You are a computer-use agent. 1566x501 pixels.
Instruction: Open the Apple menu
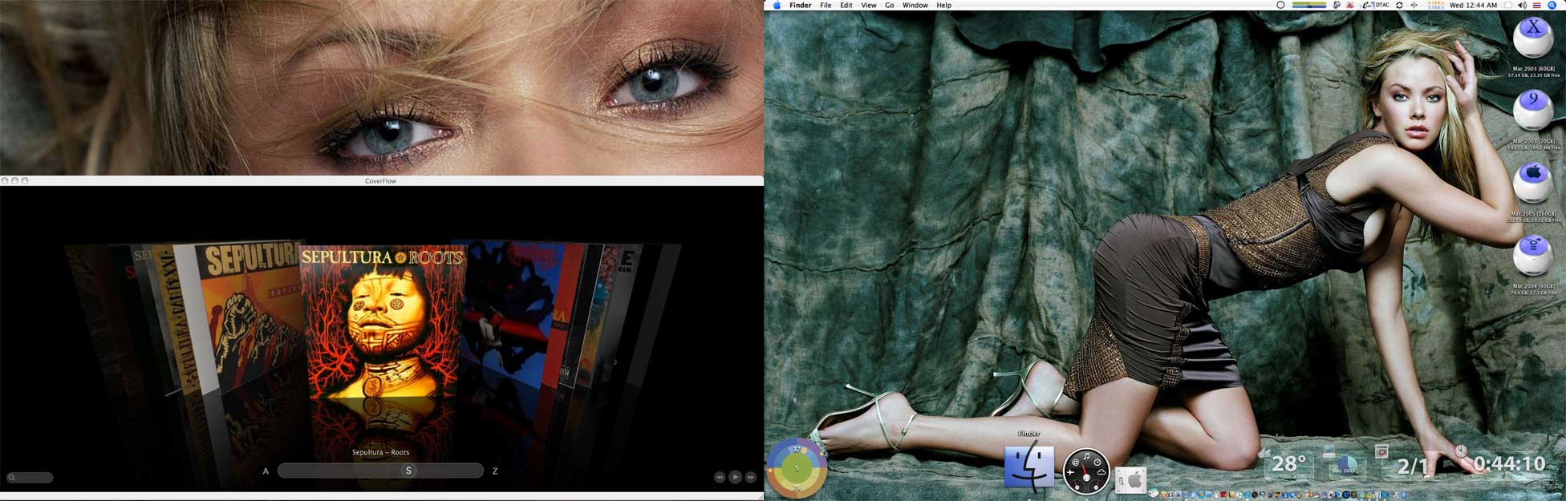[776, 6]
